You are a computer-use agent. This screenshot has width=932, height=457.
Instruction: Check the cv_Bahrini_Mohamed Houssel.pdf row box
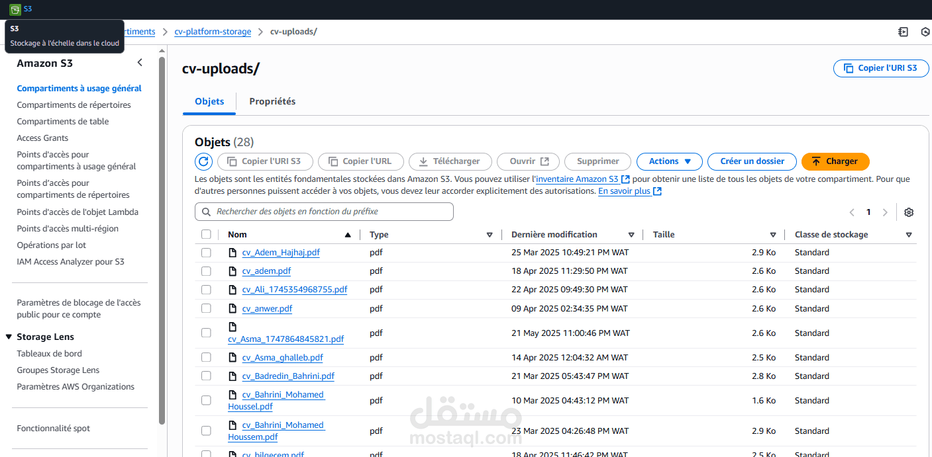click(206, 400)
